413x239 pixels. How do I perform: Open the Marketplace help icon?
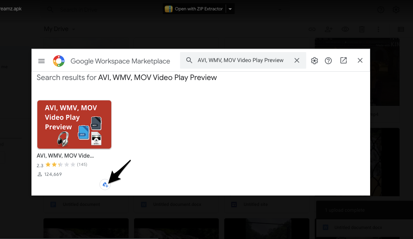[x=328, y=61]
